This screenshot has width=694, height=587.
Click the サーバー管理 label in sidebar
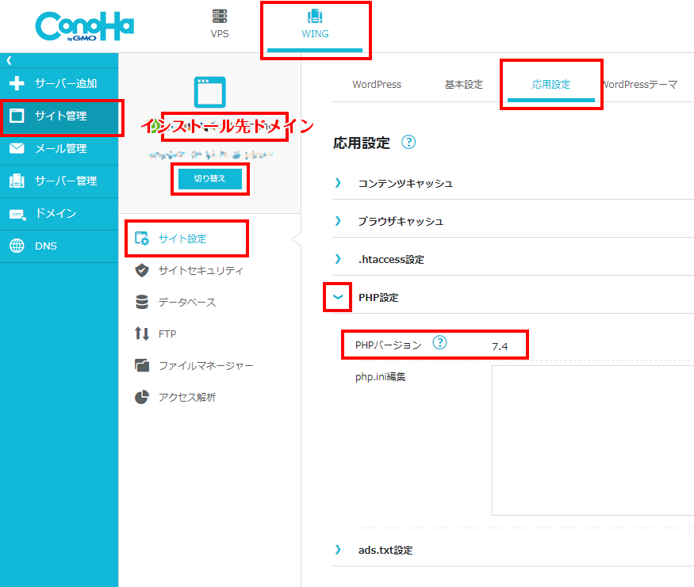click(x=66, y=181)
